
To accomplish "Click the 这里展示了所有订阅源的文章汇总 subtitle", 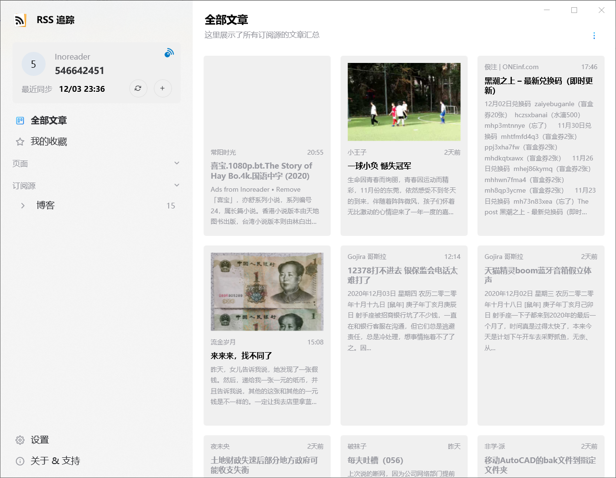I will point(262,35).
